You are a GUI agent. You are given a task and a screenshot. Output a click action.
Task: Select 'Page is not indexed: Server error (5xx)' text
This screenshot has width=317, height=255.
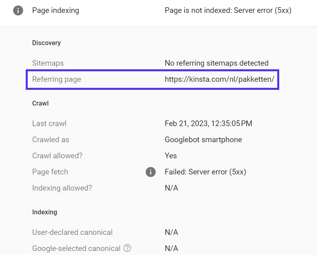(228, 10)
